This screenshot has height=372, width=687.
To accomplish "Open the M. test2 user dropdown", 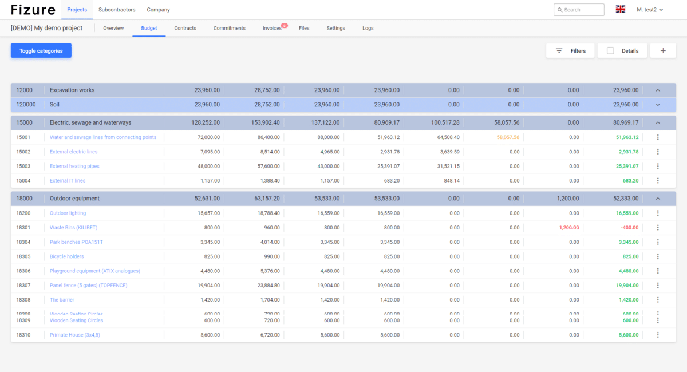I will coord(650,10).
